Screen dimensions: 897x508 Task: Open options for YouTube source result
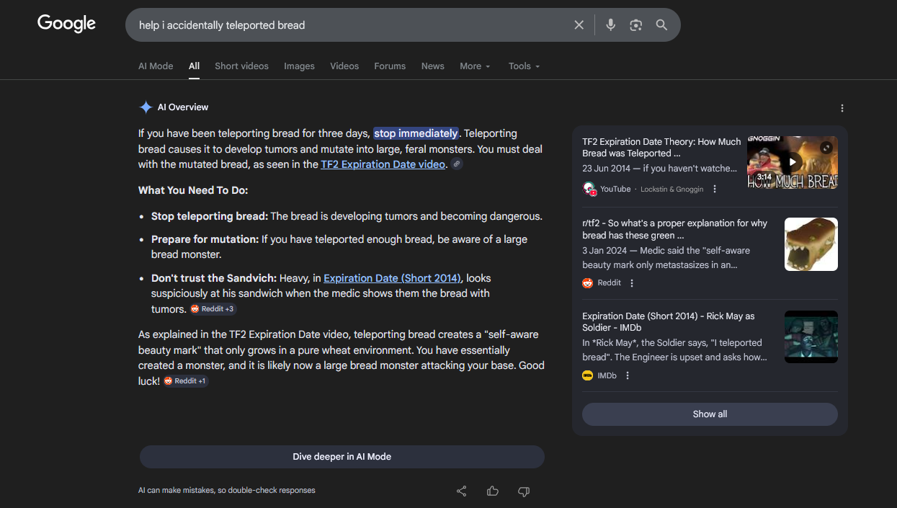point(715,189)
